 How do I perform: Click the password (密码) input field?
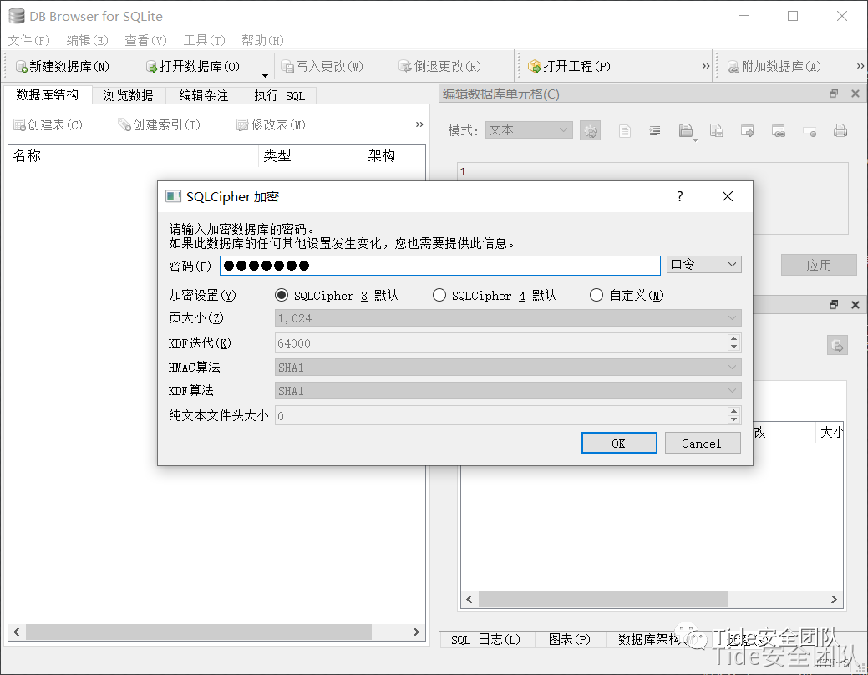coord(440,266)
